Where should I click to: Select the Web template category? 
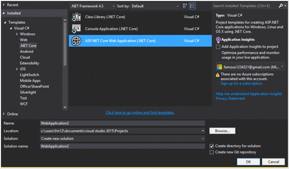[23, 40]
